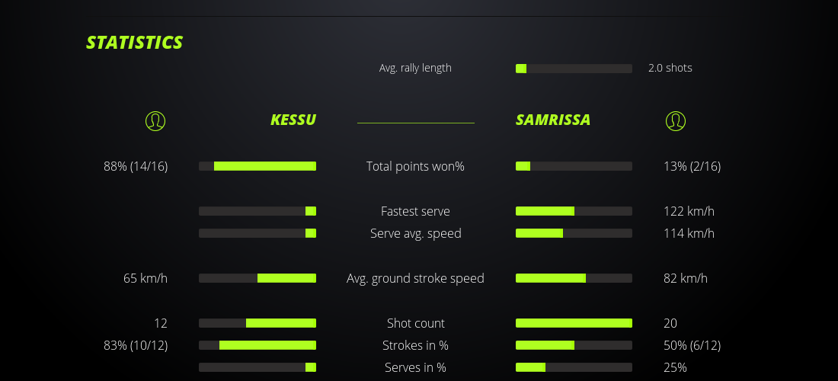Screen dimensions: 838x381
Task: Click Kessu's player profile icon
Action: click(155, 120)
